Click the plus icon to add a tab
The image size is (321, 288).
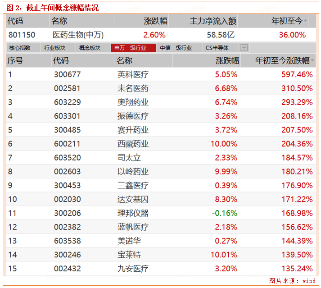coord(244,48)
